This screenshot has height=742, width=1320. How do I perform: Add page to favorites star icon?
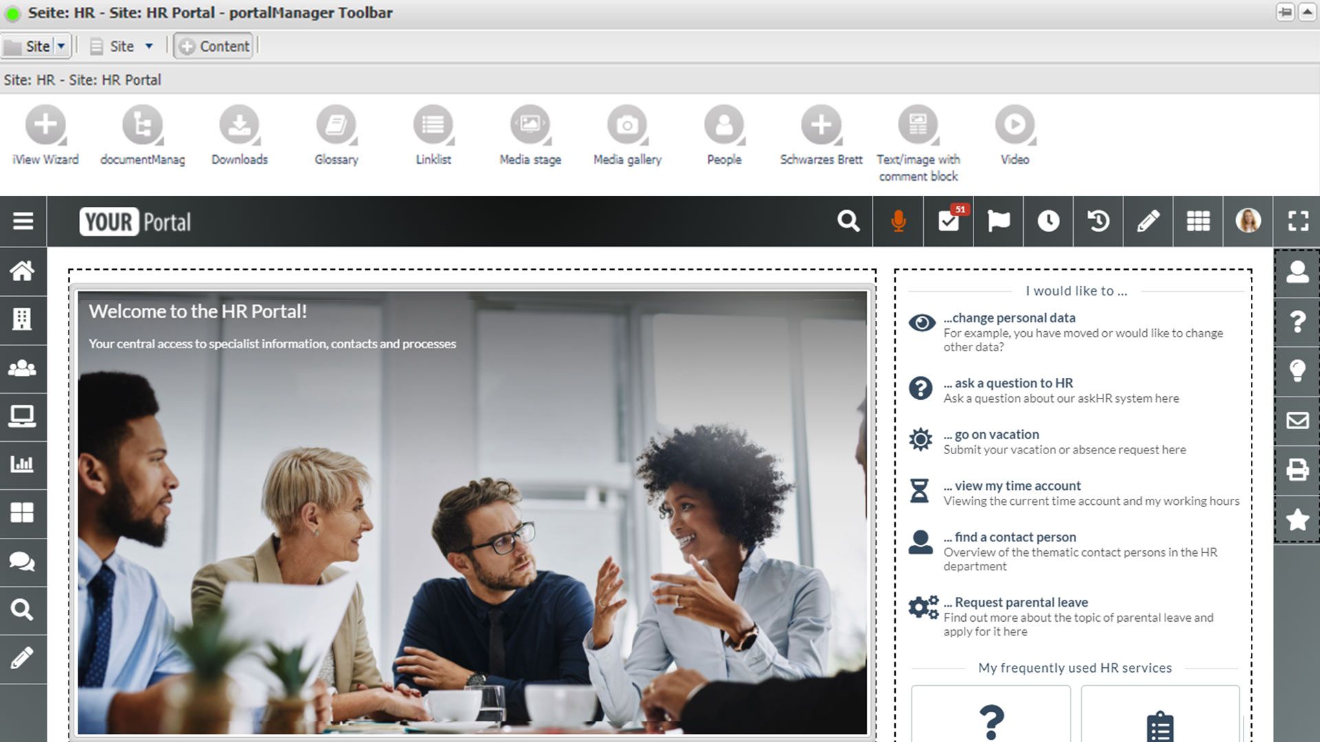(1297, 519)
